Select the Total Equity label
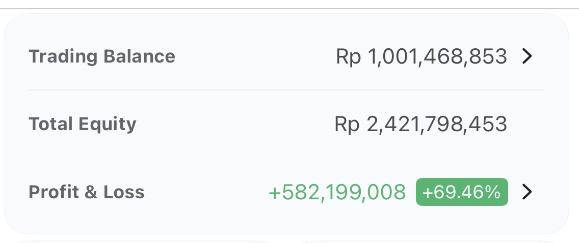579x243 pixels. pos(83,124)
